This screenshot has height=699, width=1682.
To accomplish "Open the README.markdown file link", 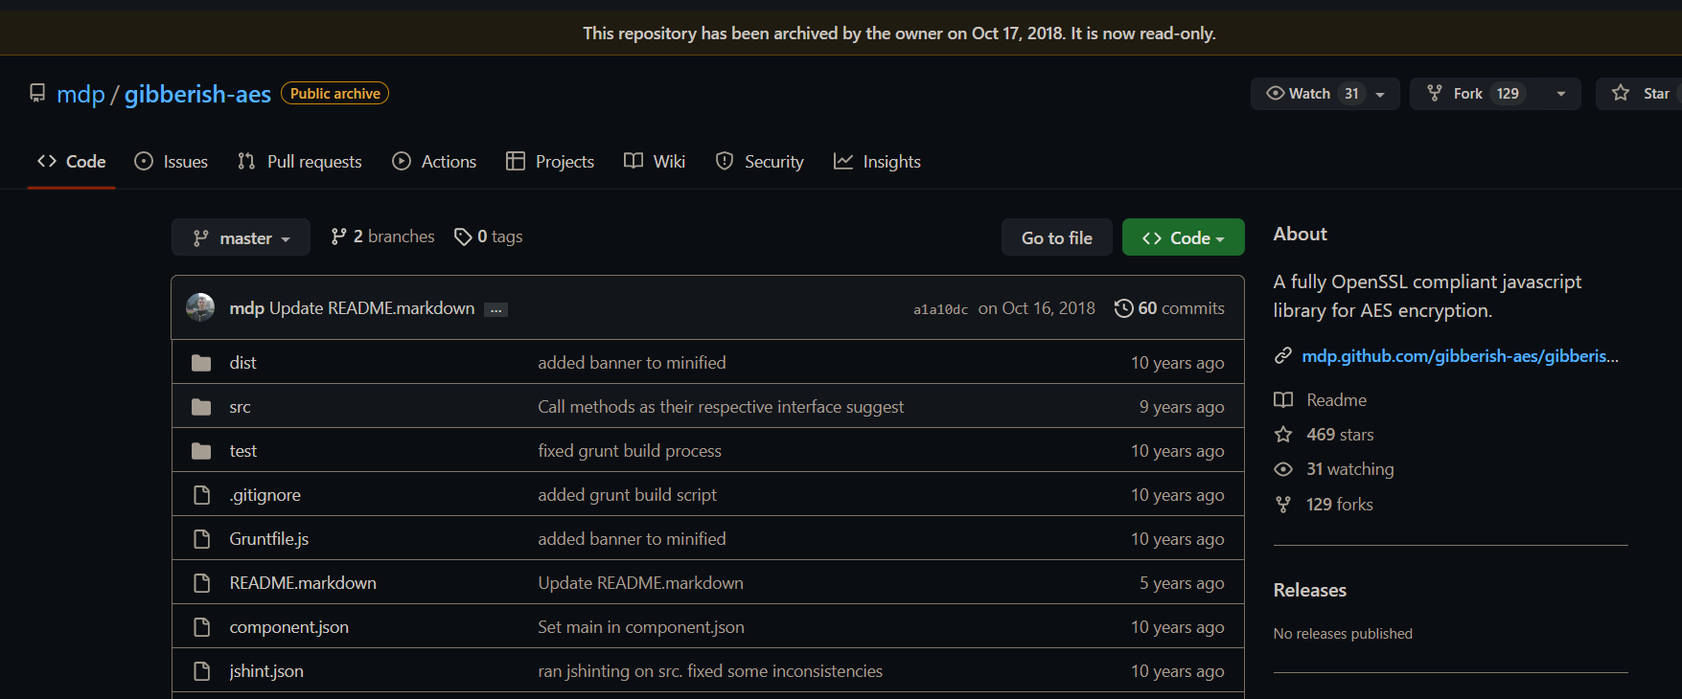I will (303, 583).
